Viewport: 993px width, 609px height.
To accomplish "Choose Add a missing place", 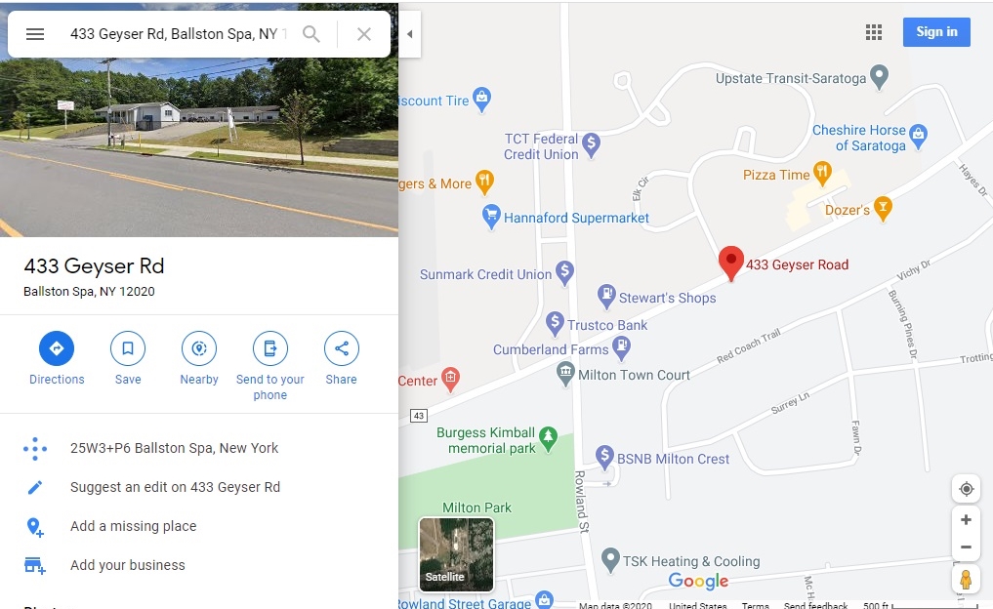I will click(x=133, y=526).
